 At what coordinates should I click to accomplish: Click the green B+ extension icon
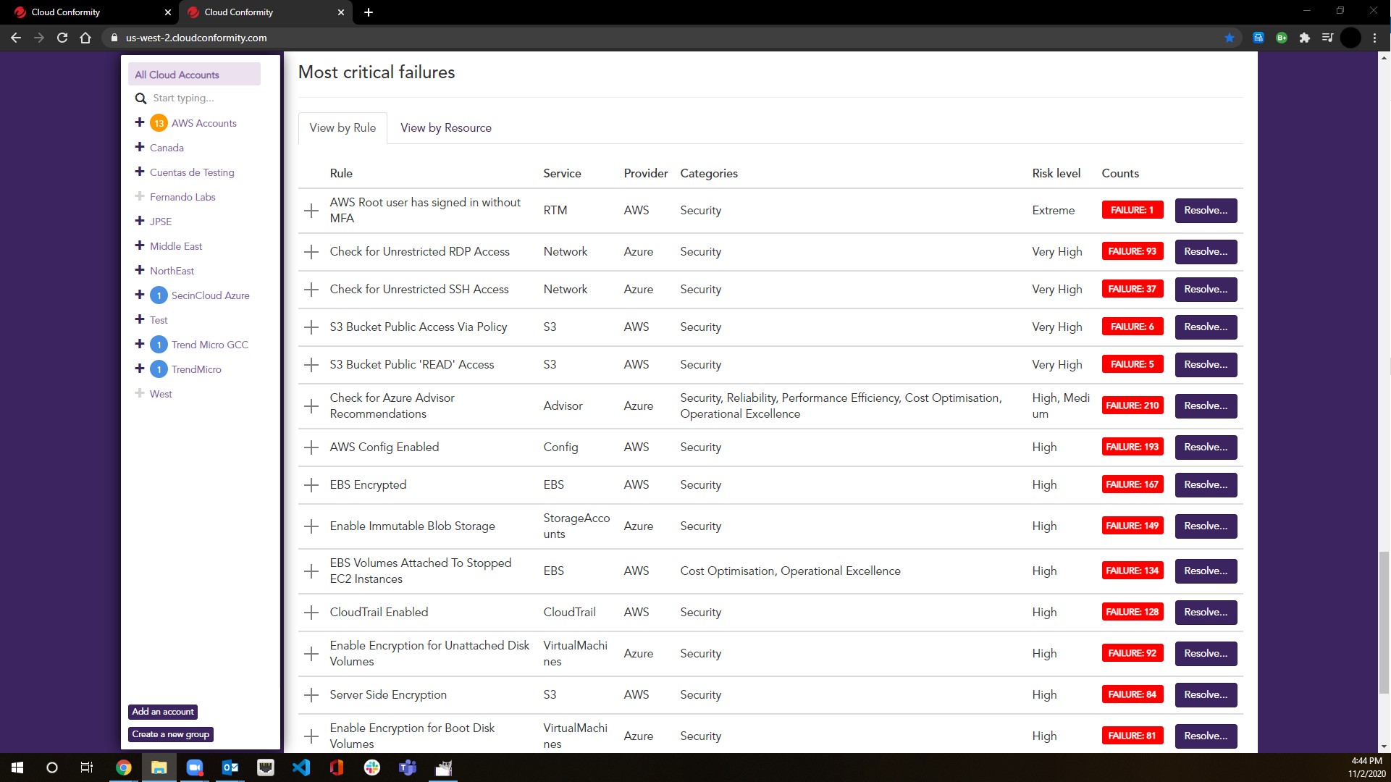[1282, 38]
